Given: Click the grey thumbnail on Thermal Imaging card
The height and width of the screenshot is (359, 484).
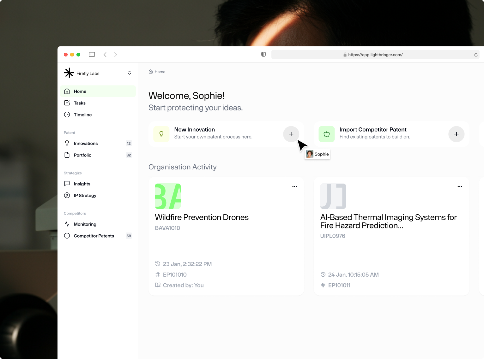Looking at the screenshot, I should point(333,196).
